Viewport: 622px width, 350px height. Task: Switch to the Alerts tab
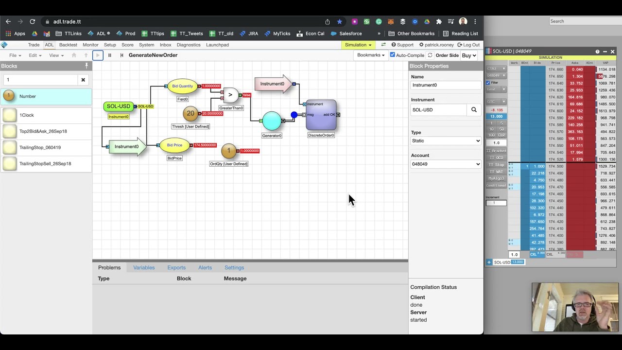point(205,268)
